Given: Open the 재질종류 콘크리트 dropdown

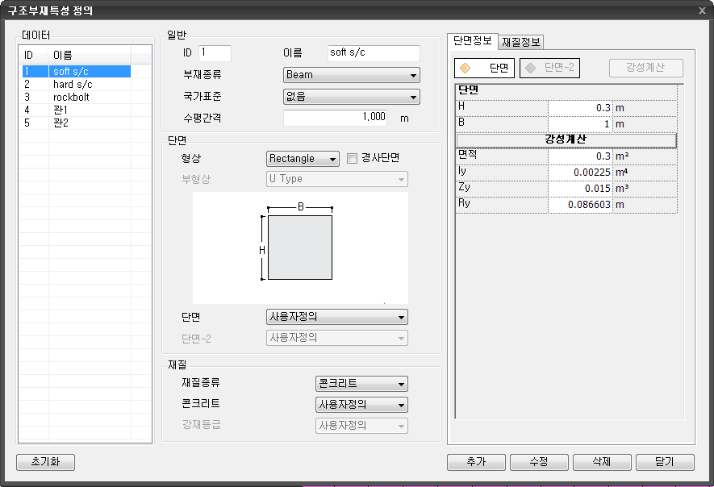Looking at the screenshot, I should (x=361, y=384).
